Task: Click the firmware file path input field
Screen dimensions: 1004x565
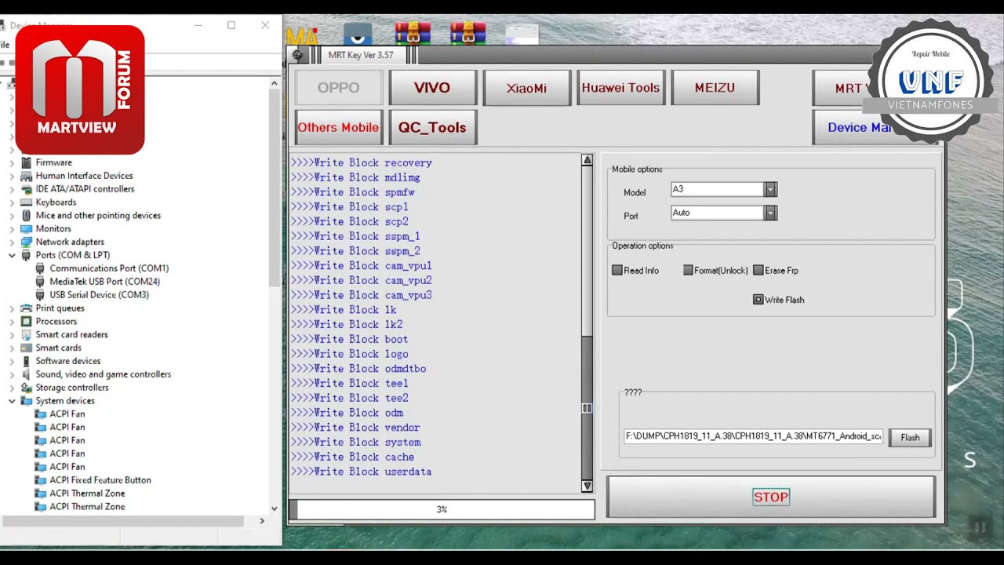Action: pyautogui.click(x=753, y=436)
